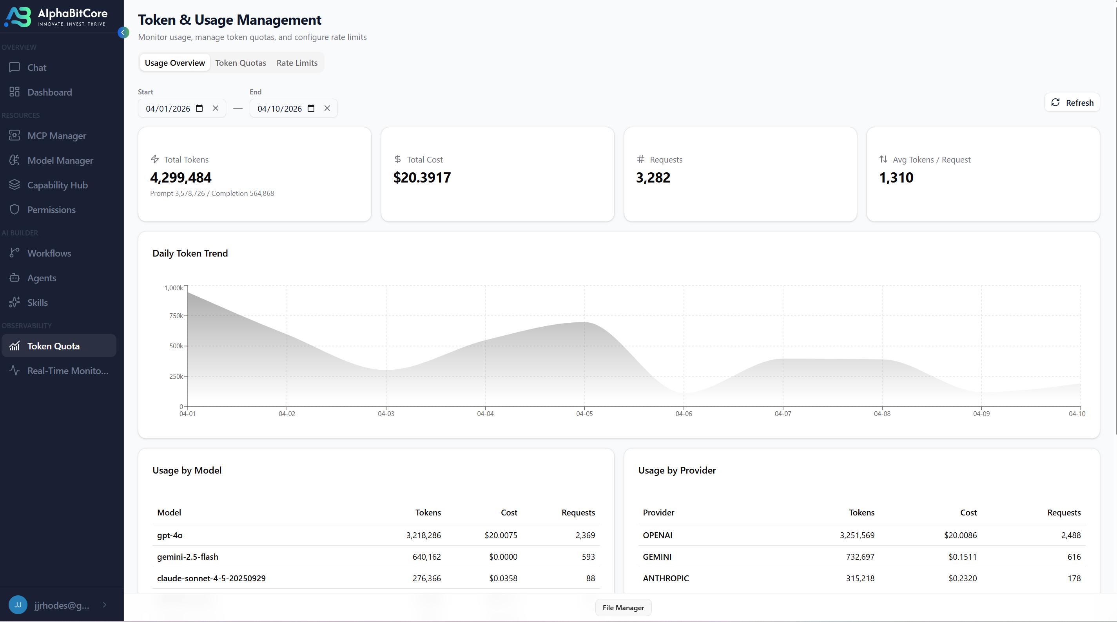The image size is (1117, 622).
Task: Open the Skills sparkle icon
Action: tap(15, 302)
